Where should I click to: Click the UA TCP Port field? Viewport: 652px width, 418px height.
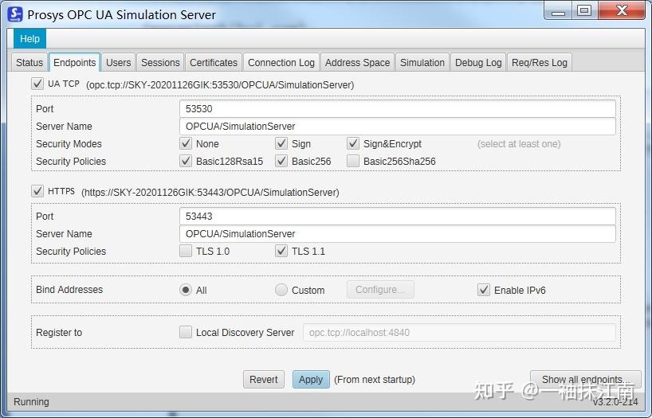[397, 109]
